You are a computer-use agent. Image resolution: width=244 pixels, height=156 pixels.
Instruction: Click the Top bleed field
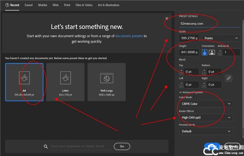192,71
